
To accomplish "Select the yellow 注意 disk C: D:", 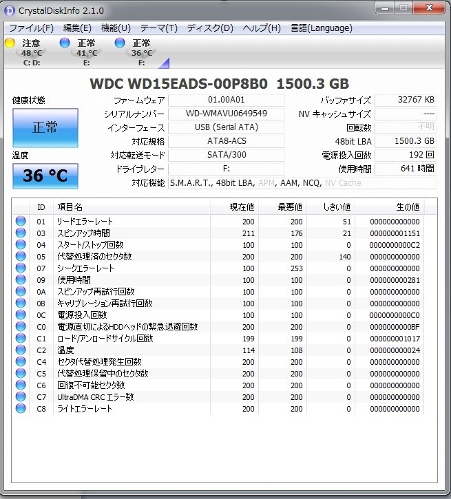I will click(26, 52).
